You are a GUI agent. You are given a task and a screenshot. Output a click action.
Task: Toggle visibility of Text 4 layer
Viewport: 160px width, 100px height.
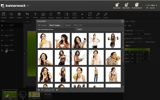pos(2,30)
